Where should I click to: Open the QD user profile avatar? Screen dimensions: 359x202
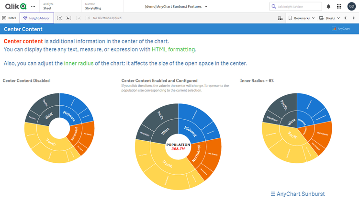click(351, 6)
